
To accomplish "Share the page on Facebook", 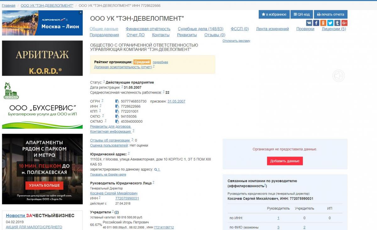I will [316, 23].
